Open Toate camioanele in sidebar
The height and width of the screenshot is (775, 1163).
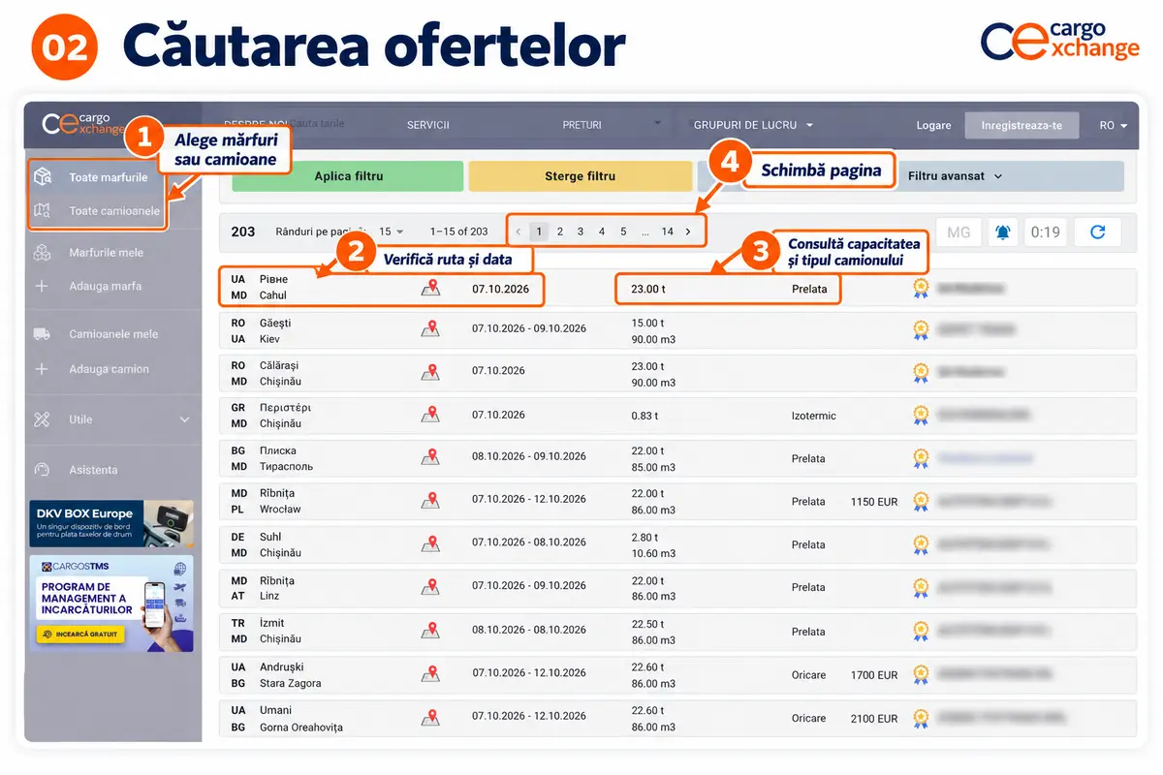point(113,210)
